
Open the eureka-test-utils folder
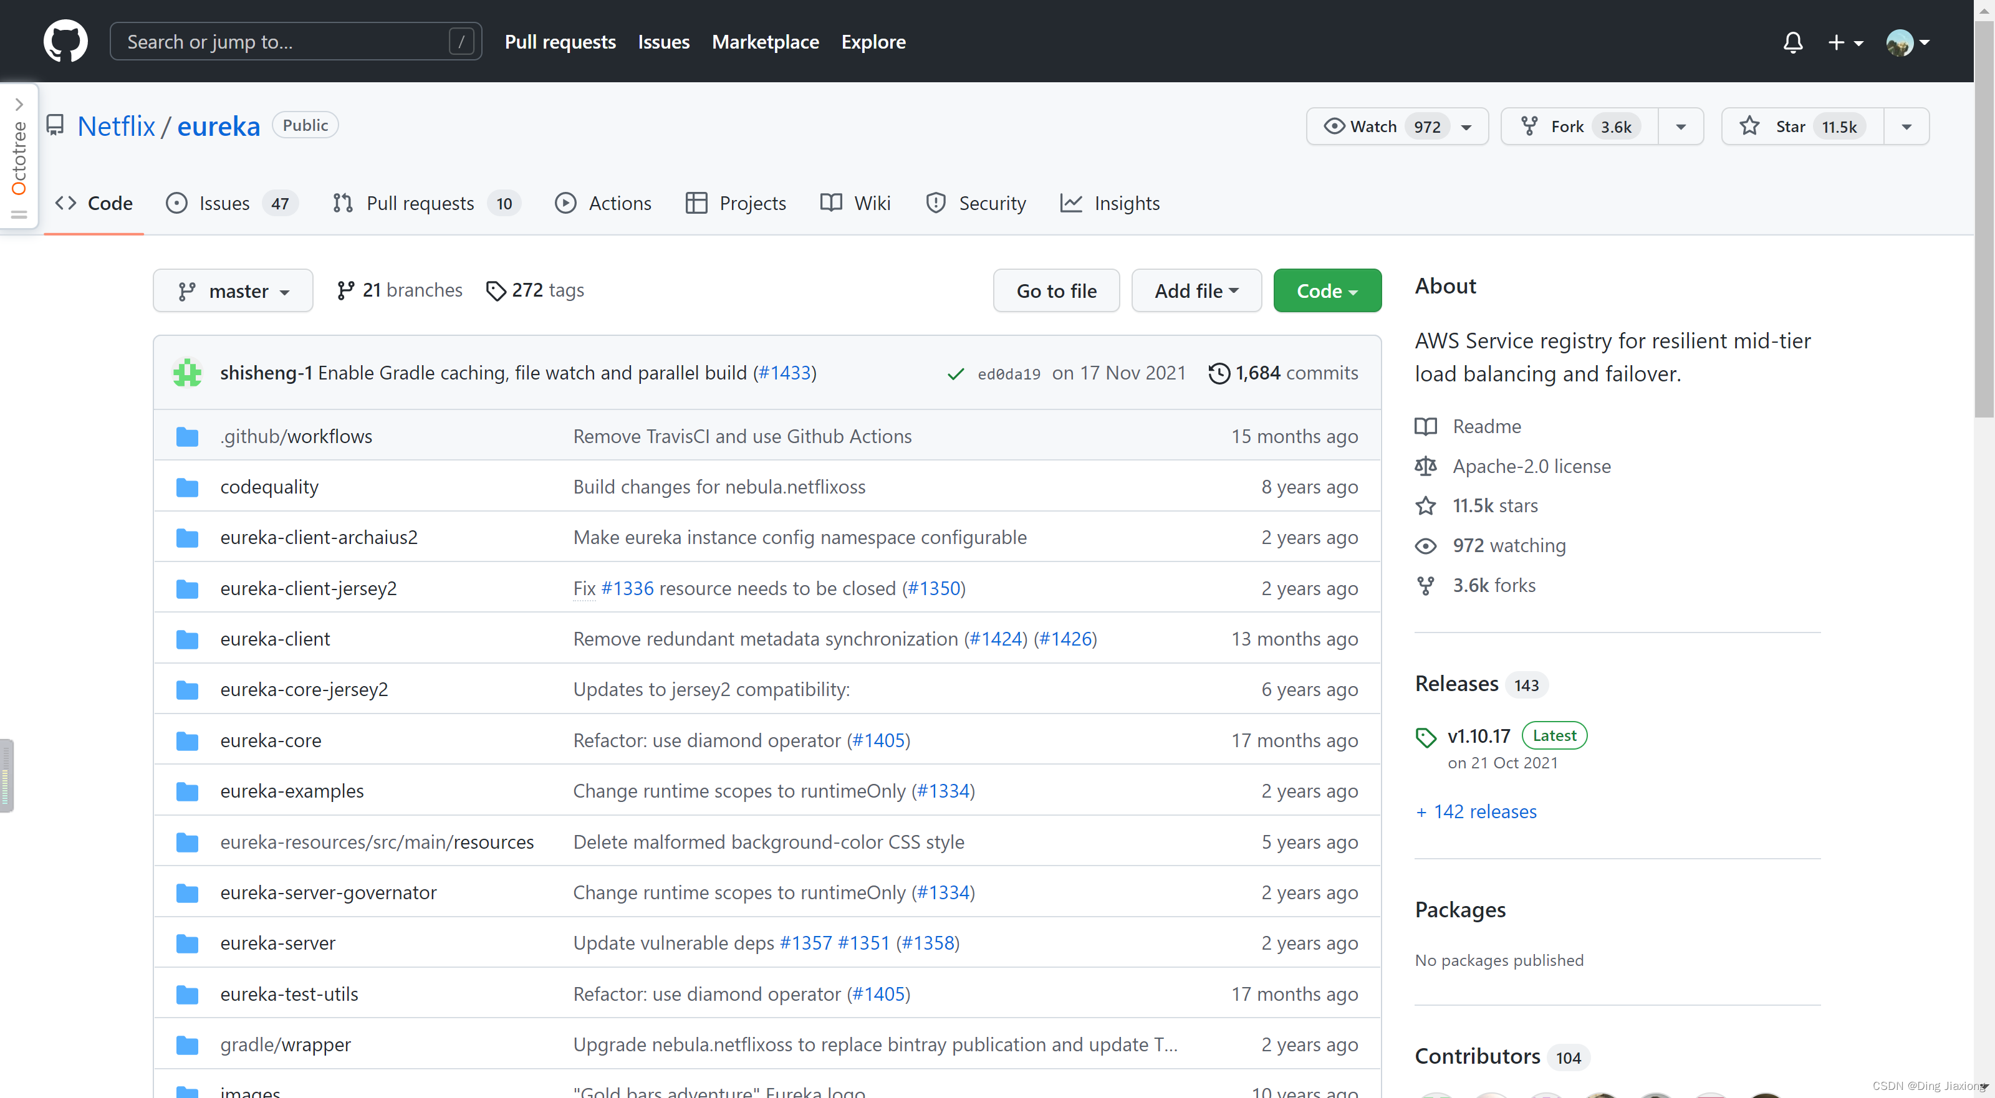(x=289, y=993)
